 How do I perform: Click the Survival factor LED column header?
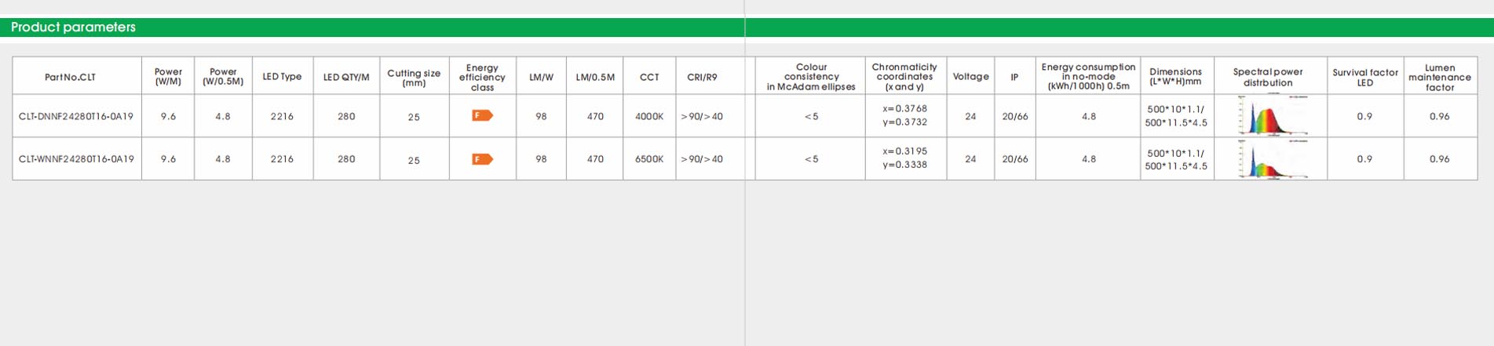(x=1365, y=77)
